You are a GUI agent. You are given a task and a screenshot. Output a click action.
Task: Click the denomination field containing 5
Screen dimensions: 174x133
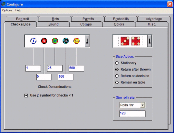click(44, 77)
